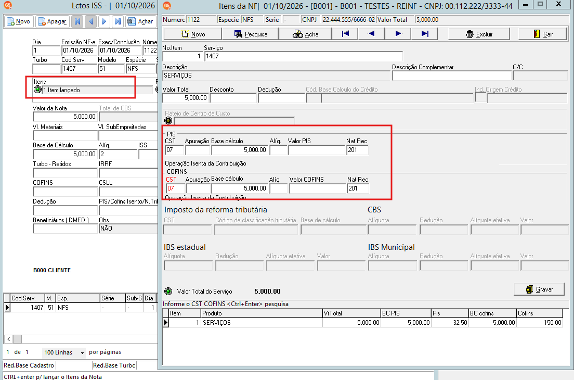Screen dimensions: 574x380
Task: Click Acha binoculars button in Itens da NF
Action: click(x=305, y=34)
